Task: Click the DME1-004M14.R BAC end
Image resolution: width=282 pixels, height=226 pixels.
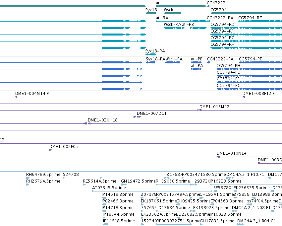Action: pyautogui.click(x=16, y=97)
